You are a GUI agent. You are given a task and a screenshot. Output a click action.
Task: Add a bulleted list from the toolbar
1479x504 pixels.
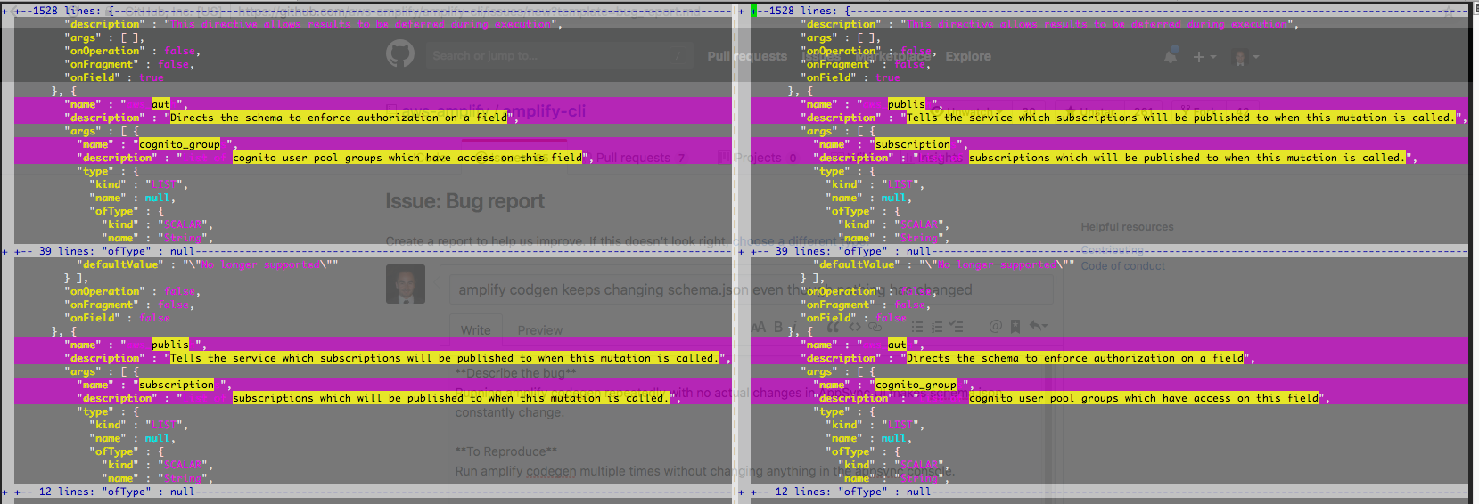(917, 327)
